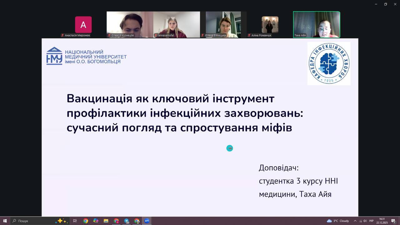Open the notification center icon
400x225 pixels.
click(x=393, y=221)
